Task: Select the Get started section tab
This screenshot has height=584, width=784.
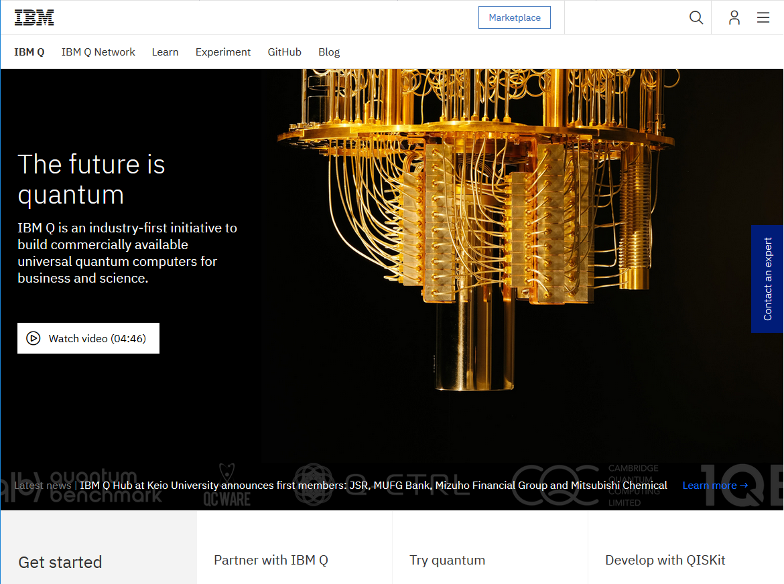Action: click(x=60, y=562)
